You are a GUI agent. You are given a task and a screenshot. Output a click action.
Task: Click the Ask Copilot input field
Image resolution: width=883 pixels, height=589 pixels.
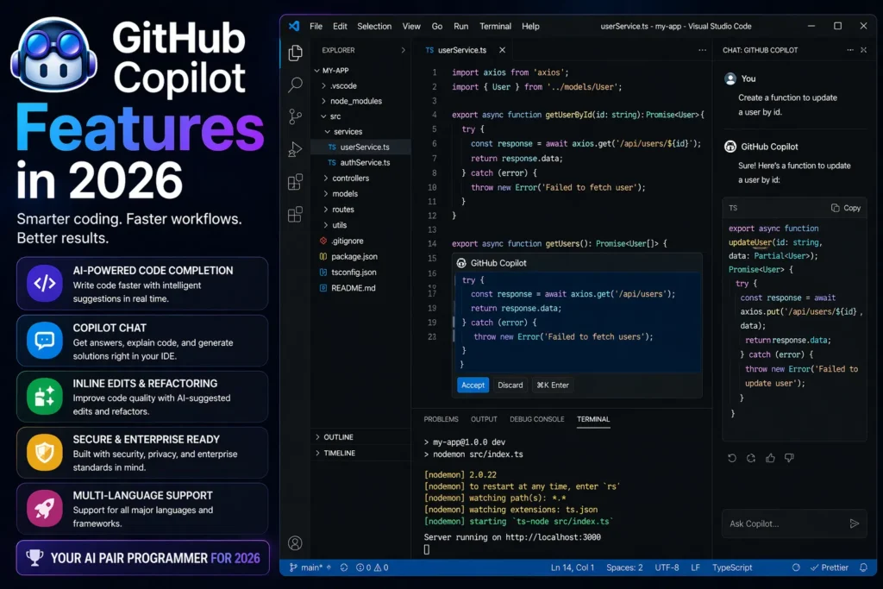click(794, 523)
